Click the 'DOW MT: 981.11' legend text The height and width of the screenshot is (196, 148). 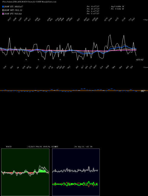click(13, 10)
